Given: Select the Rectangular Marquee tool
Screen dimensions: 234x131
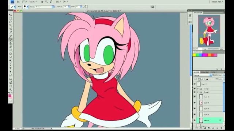Looking at the screenshot, I should (x=11, y=19).
